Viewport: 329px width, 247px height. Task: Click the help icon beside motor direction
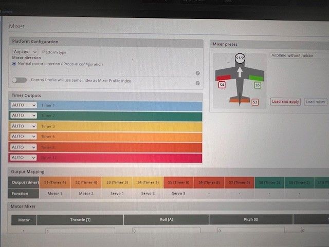(x=197, y=73)
